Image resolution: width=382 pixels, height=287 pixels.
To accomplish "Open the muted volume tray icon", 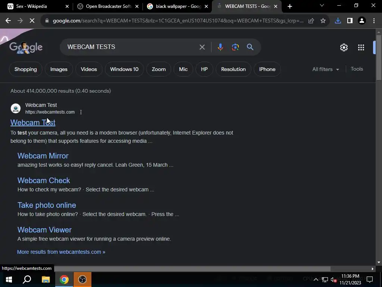I will (x=334, y=280).
